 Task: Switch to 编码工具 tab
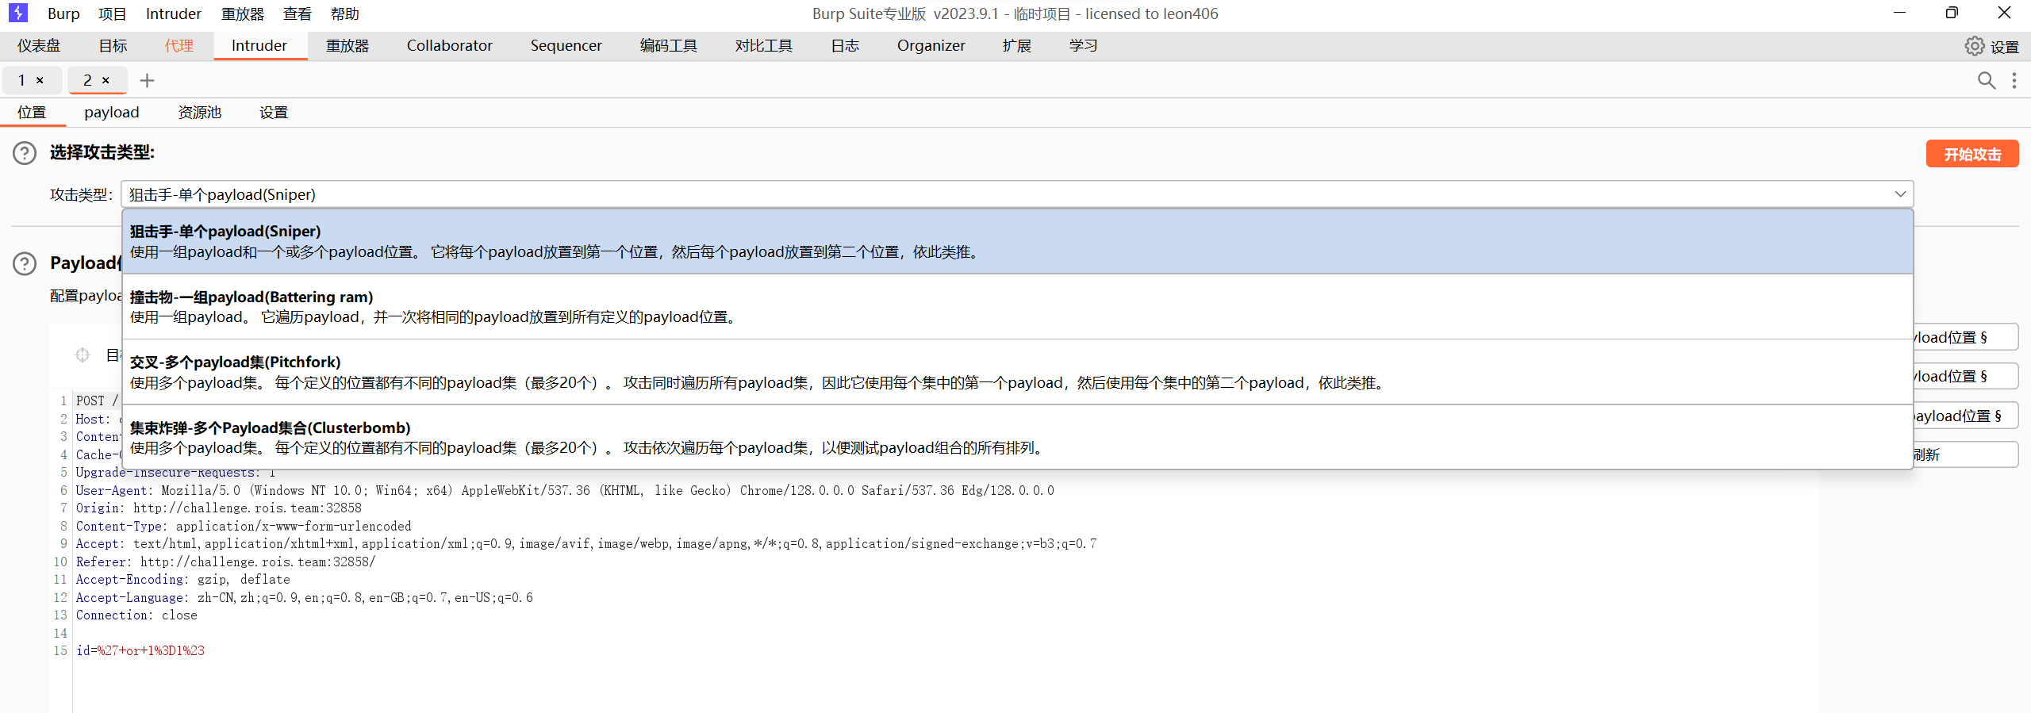click(x=669, y=45)
